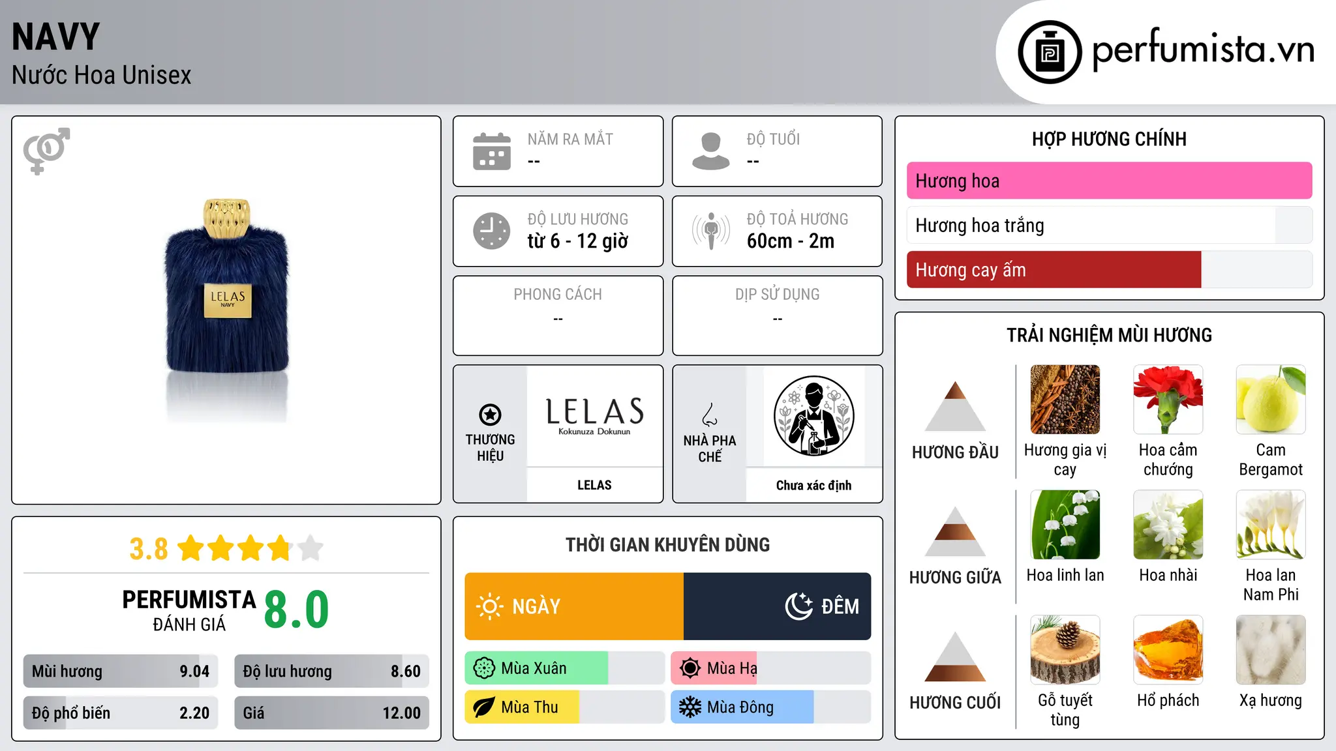1336x751 pixels.
Task: Click the Mùa Hạ season bar
Action: pos(770,668)
